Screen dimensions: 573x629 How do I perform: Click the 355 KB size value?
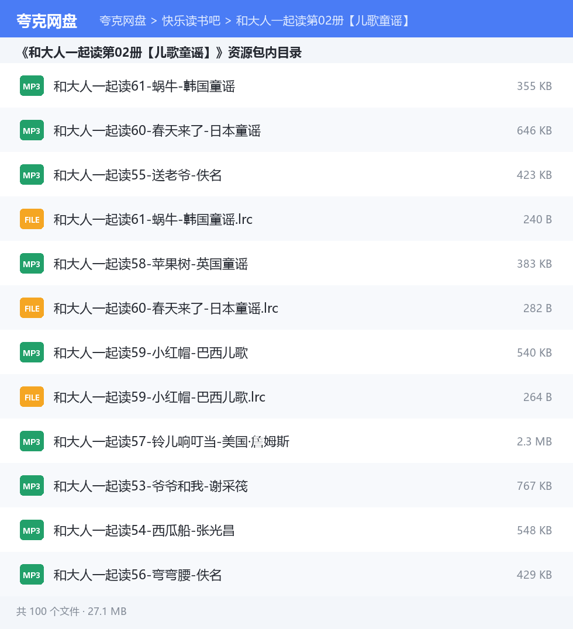(534, 87)
